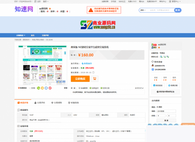Viewport: 195px width, 142px height.
Task: Select the 源码 radio button in shop search
Action: click(158, 107)
